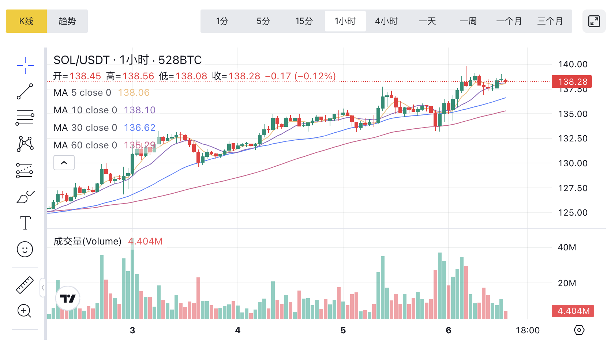
Task: Switch to K线 candlestick view
Action: 26,21
